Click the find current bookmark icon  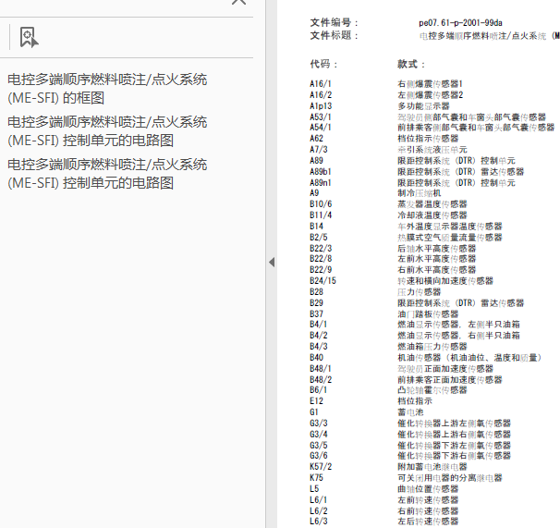tap(29, 37)
